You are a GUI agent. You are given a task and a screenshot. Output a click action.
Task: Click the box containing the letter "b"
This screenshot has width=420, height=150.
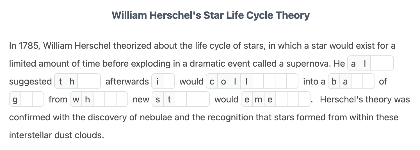click(334, 81)
